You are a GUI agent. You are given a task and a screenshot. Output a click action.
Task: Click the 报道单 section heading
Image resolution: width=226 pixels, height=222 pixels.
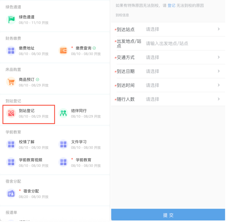pyautogui.click(x=11, y=213)
